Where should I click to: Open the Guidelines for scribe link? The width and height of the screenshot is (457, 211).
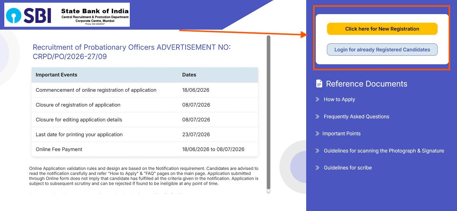(x=348, y=168)
